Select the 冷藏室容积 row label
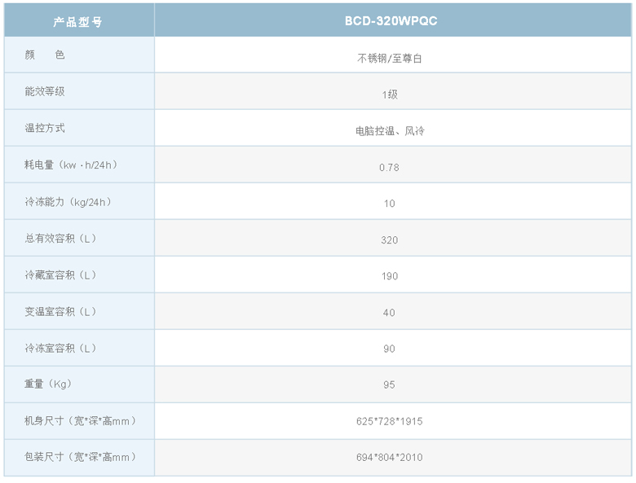The width and height of the screenshot is (636, 483). (61, 274)
